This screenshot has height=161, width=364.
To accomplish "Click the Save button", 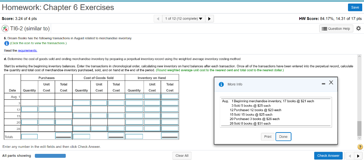I will pyautogui.click(x=355, y=7).
